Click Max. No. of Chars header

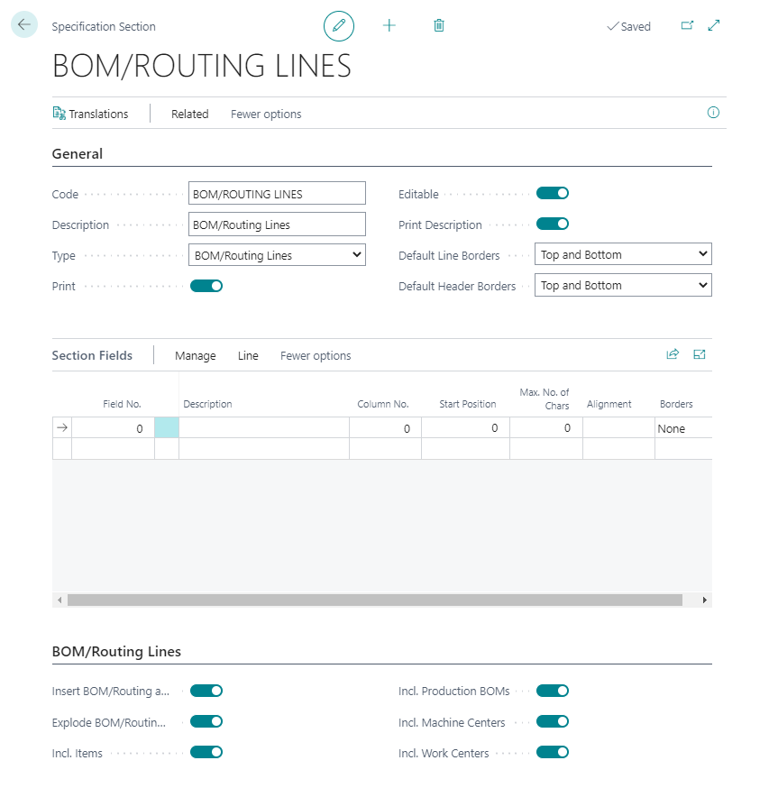(545, 399)
